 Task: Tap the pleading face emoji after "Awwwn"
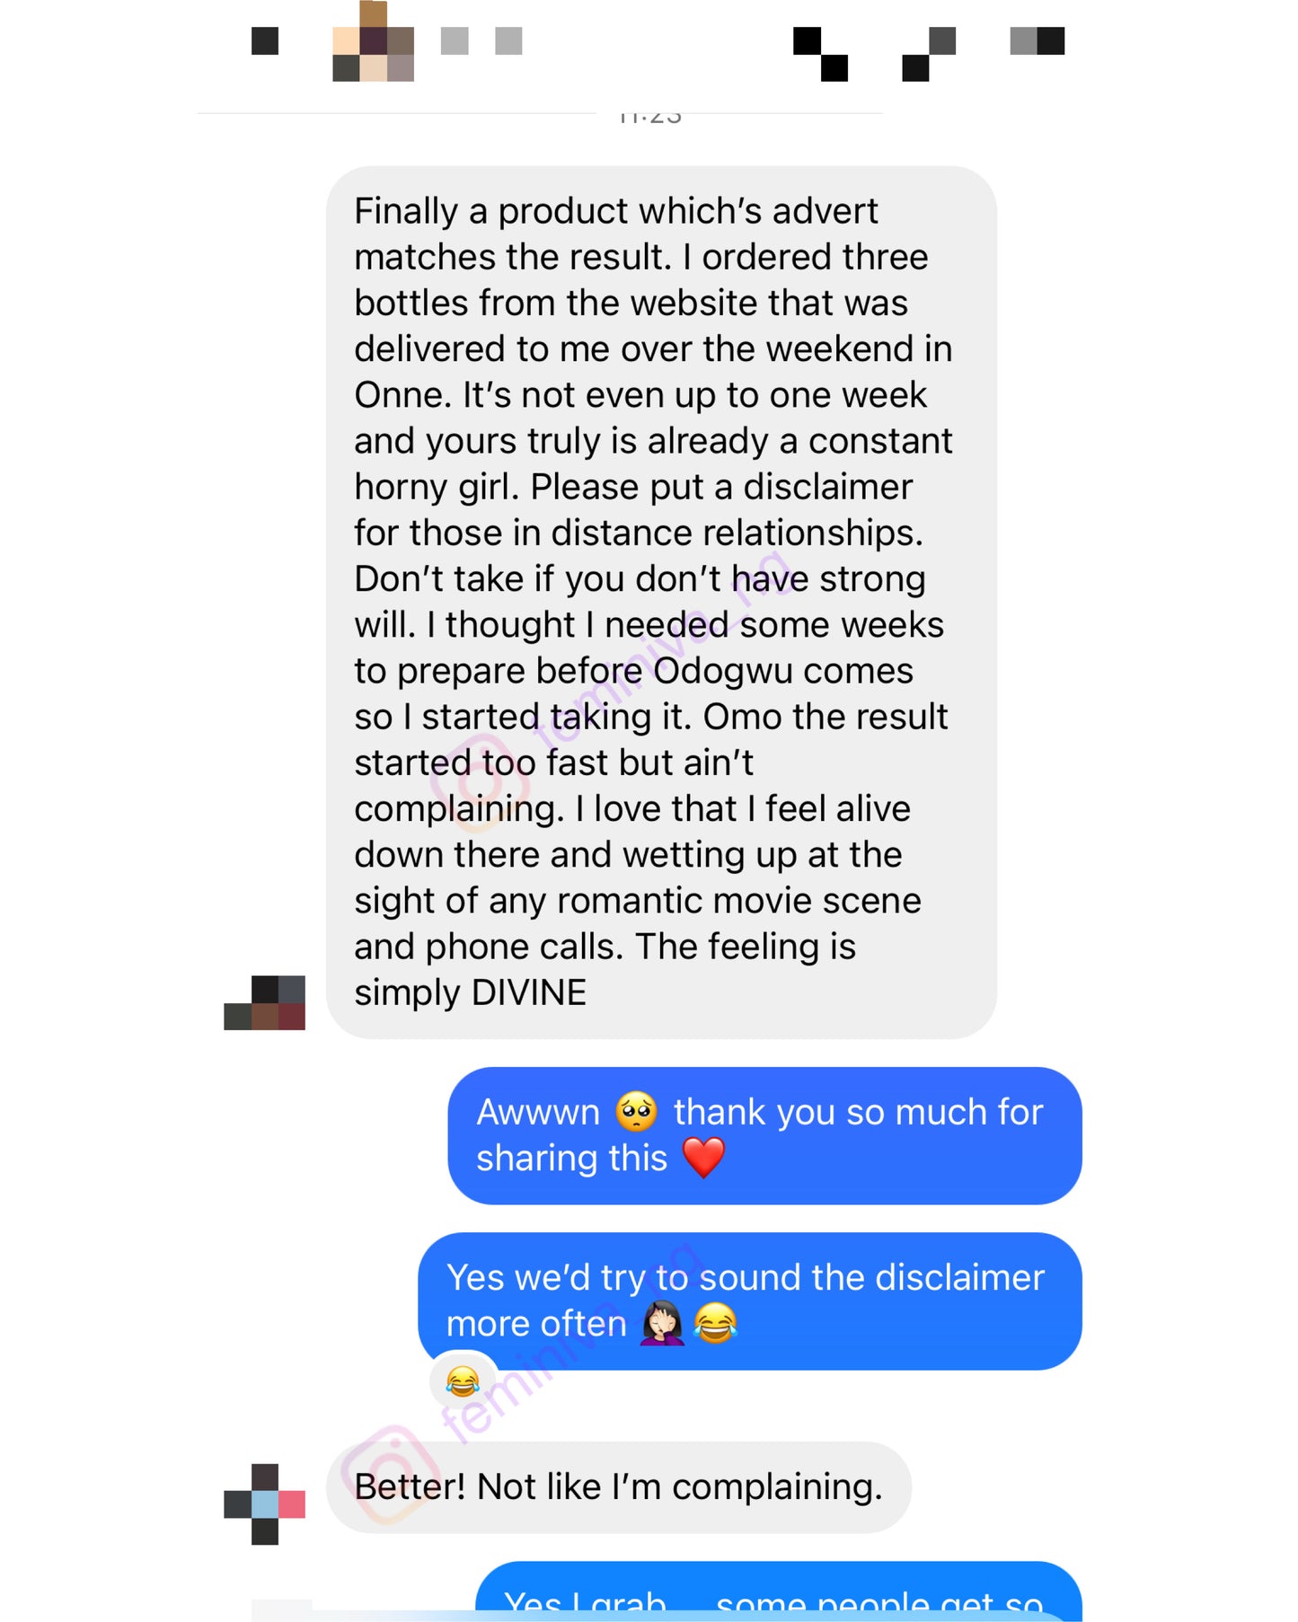(637, 1112)
